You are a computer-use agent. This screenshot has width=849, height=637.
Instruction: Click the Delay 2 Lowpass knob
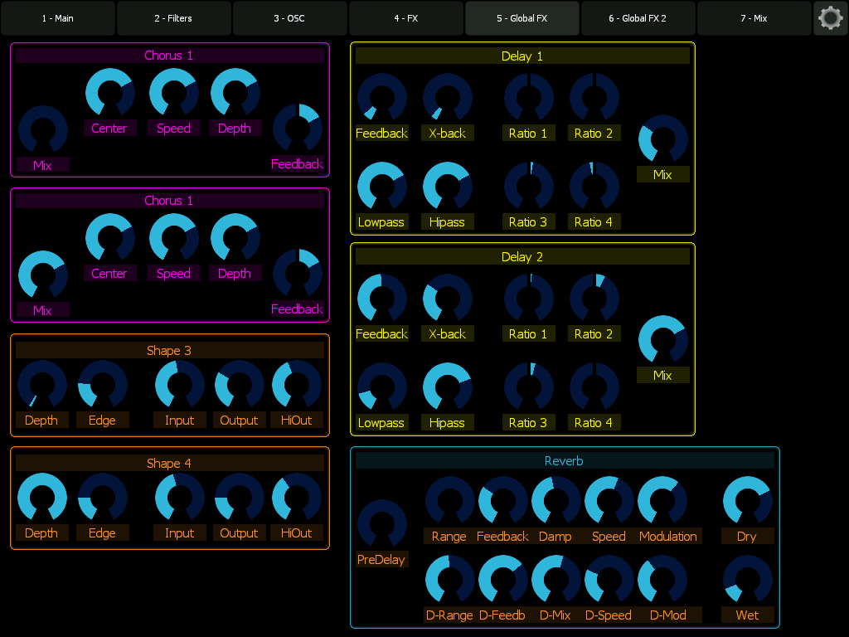pyautogui.click(x=382, y=387)
